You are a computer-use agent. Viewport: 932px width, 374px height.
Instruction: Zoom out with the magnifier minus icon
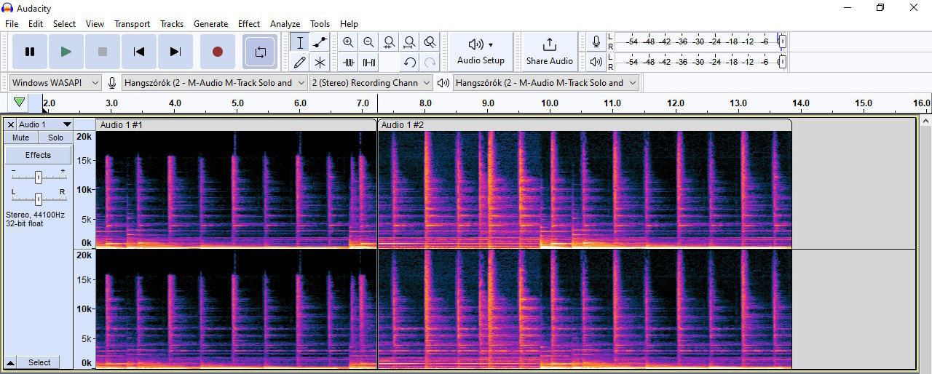pyautogui.click(x=369, y=42)
